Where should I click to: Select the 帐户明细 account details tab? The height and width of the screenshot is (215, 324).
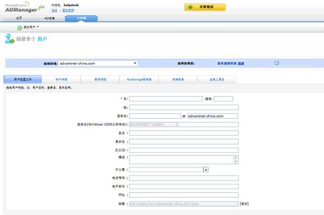(61, 80)
